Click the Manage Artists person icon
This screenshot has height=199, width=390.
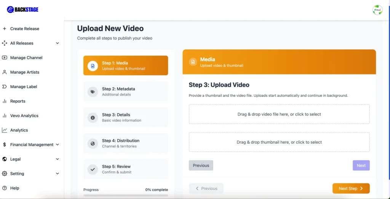coord(5,72)
